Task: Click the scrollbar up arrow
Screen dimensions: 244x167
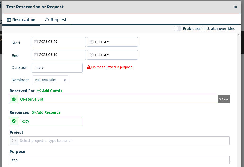Action: coord(239,35)
